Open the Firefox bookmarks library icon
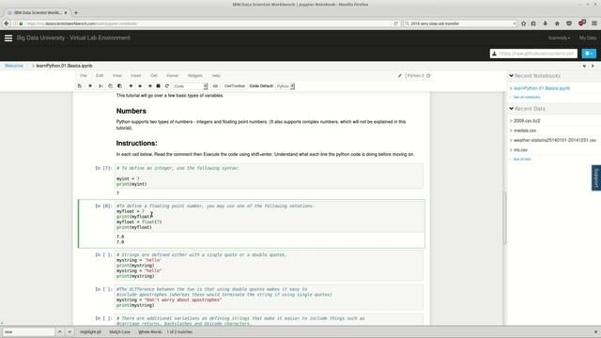601x338 pixels. [533, 23]
